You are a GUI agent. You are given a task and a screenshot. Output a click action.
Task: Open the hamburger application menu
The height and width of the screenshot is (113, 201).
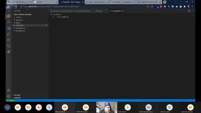pyautogui.click(x=8, y=11)
